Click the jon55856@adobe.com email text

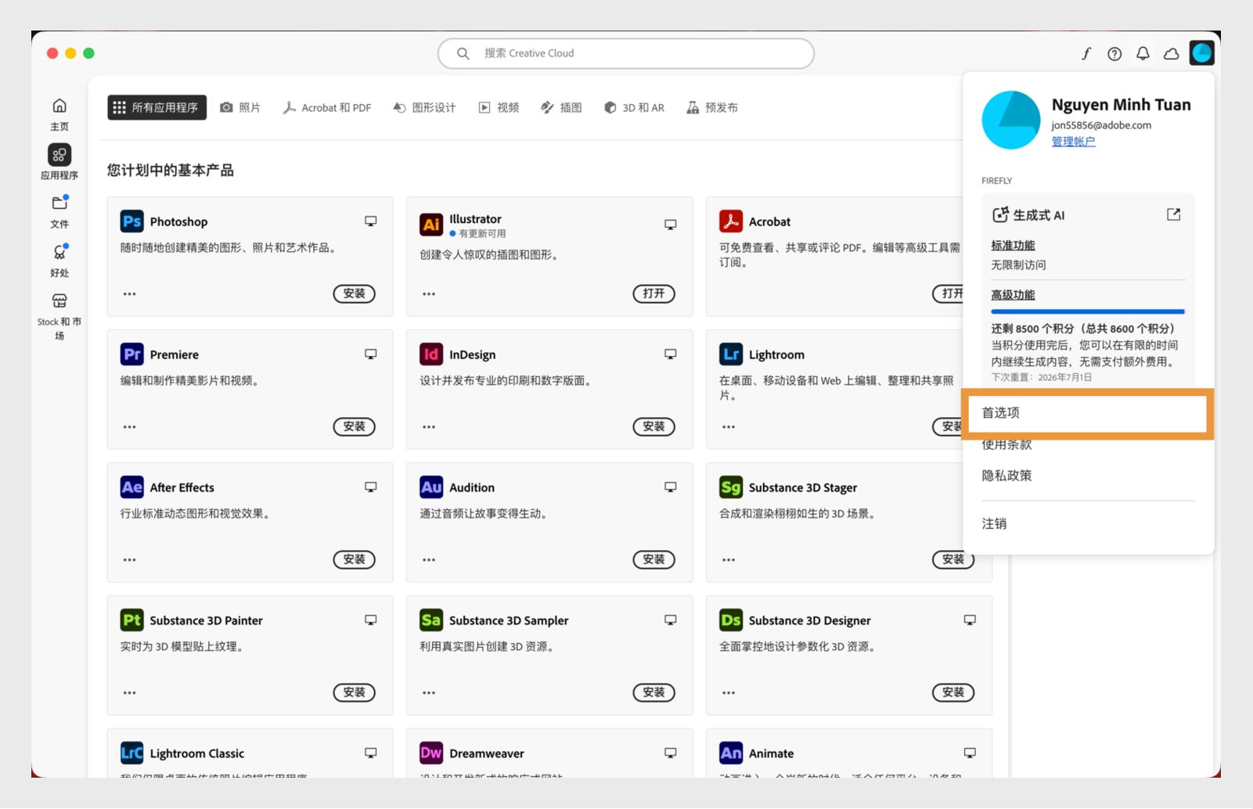[x=1101, y=125]
